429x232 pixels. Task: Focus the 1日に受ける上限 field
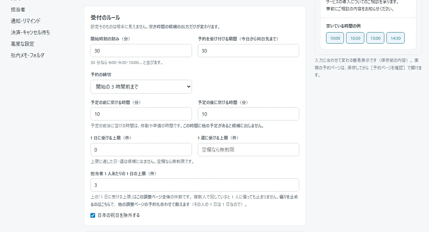(141, 149)
